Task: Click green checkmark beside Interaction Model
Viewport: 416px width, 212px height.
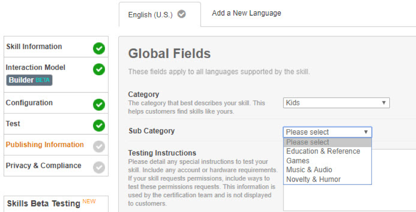Action: pyautogui.click(x=99, y=69)
